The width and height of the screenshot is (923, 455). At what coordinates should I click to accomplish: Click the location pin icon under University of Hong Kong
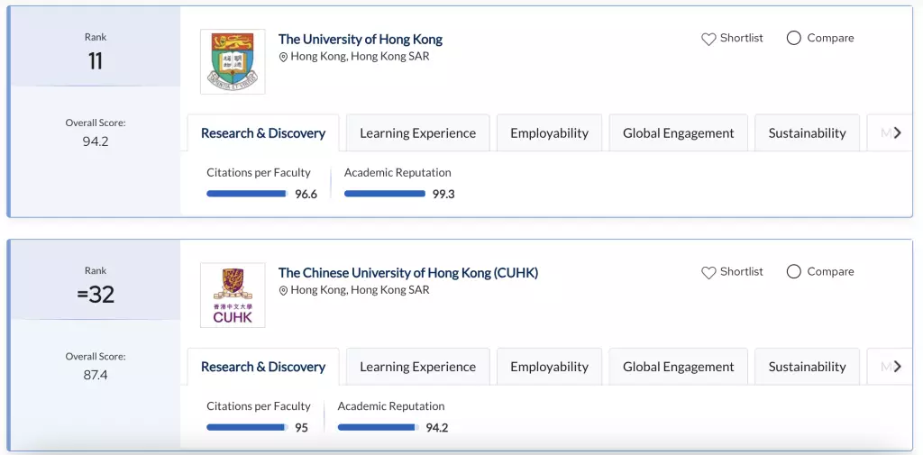pos(283,57)
